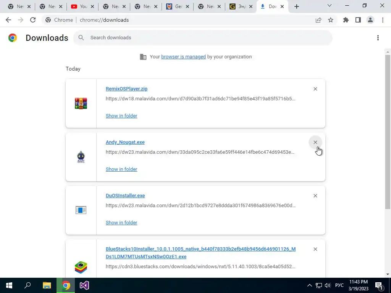Open the taskbar clock showing 11:43 PM
Screen dimensions: 391x293
[358, 285]
